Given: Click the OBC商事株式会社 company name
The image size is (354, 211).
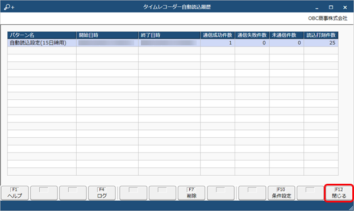Looking at the screenshot, I should (328, 18).
